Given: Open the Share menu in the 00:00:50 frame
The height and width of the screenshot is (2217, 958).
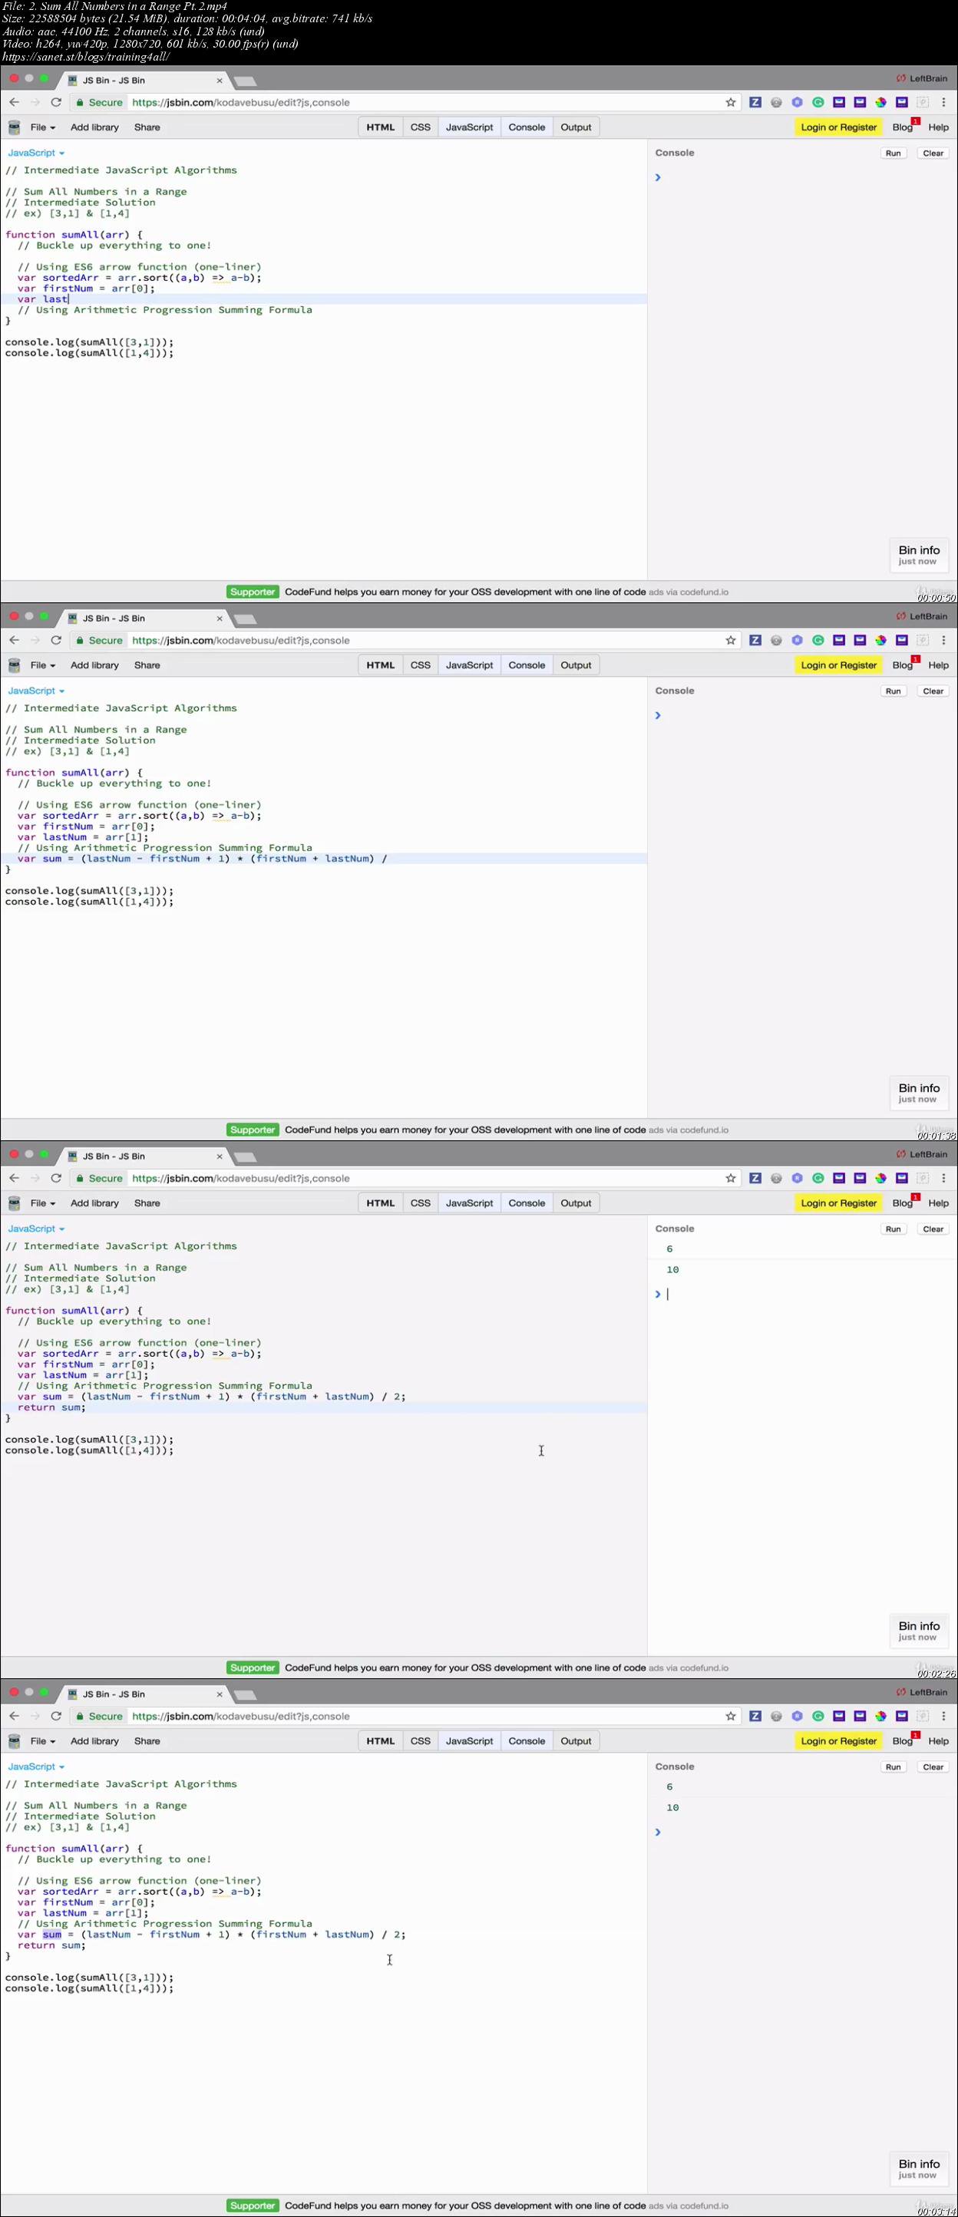Looking at the screenshot, I should (147, 127).
